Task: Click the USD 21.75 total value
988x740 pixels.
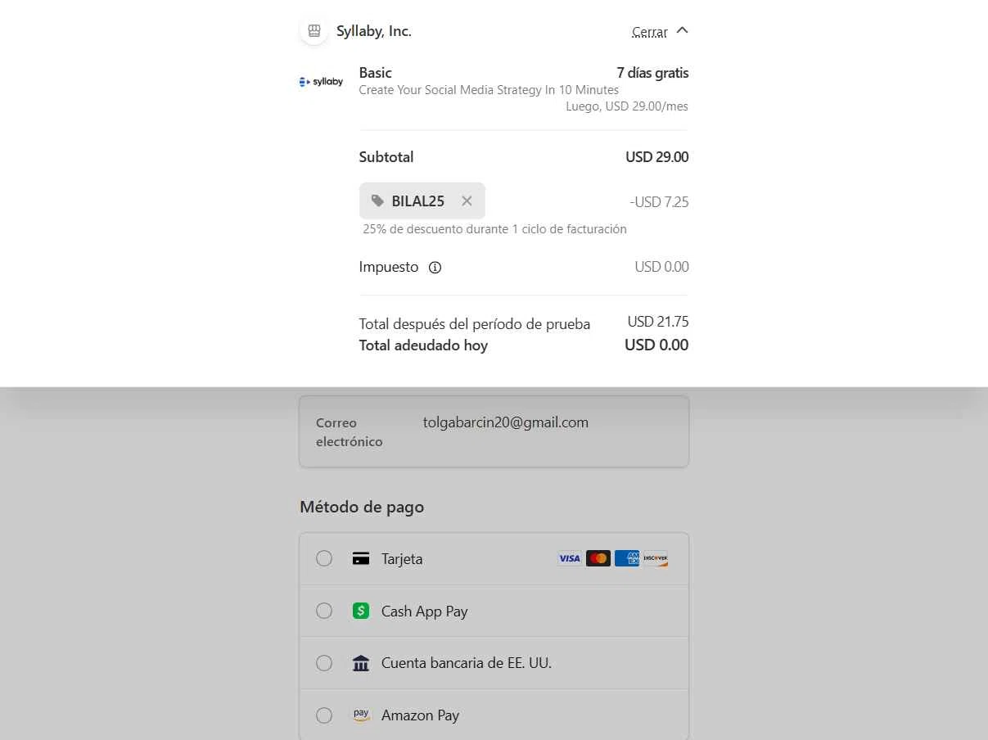Action: tap(658, 322)
